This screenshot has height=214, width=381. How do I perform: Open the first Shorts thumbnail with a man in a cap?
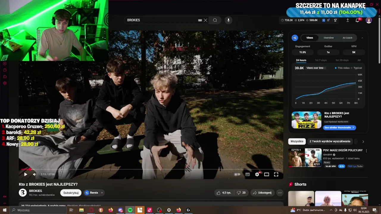point(301,199)
